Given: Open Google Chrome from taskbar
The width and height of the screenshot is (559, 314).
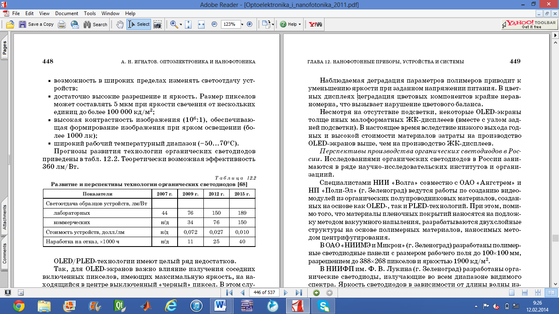Looking at the screenshot, I should tap(19, 305).
